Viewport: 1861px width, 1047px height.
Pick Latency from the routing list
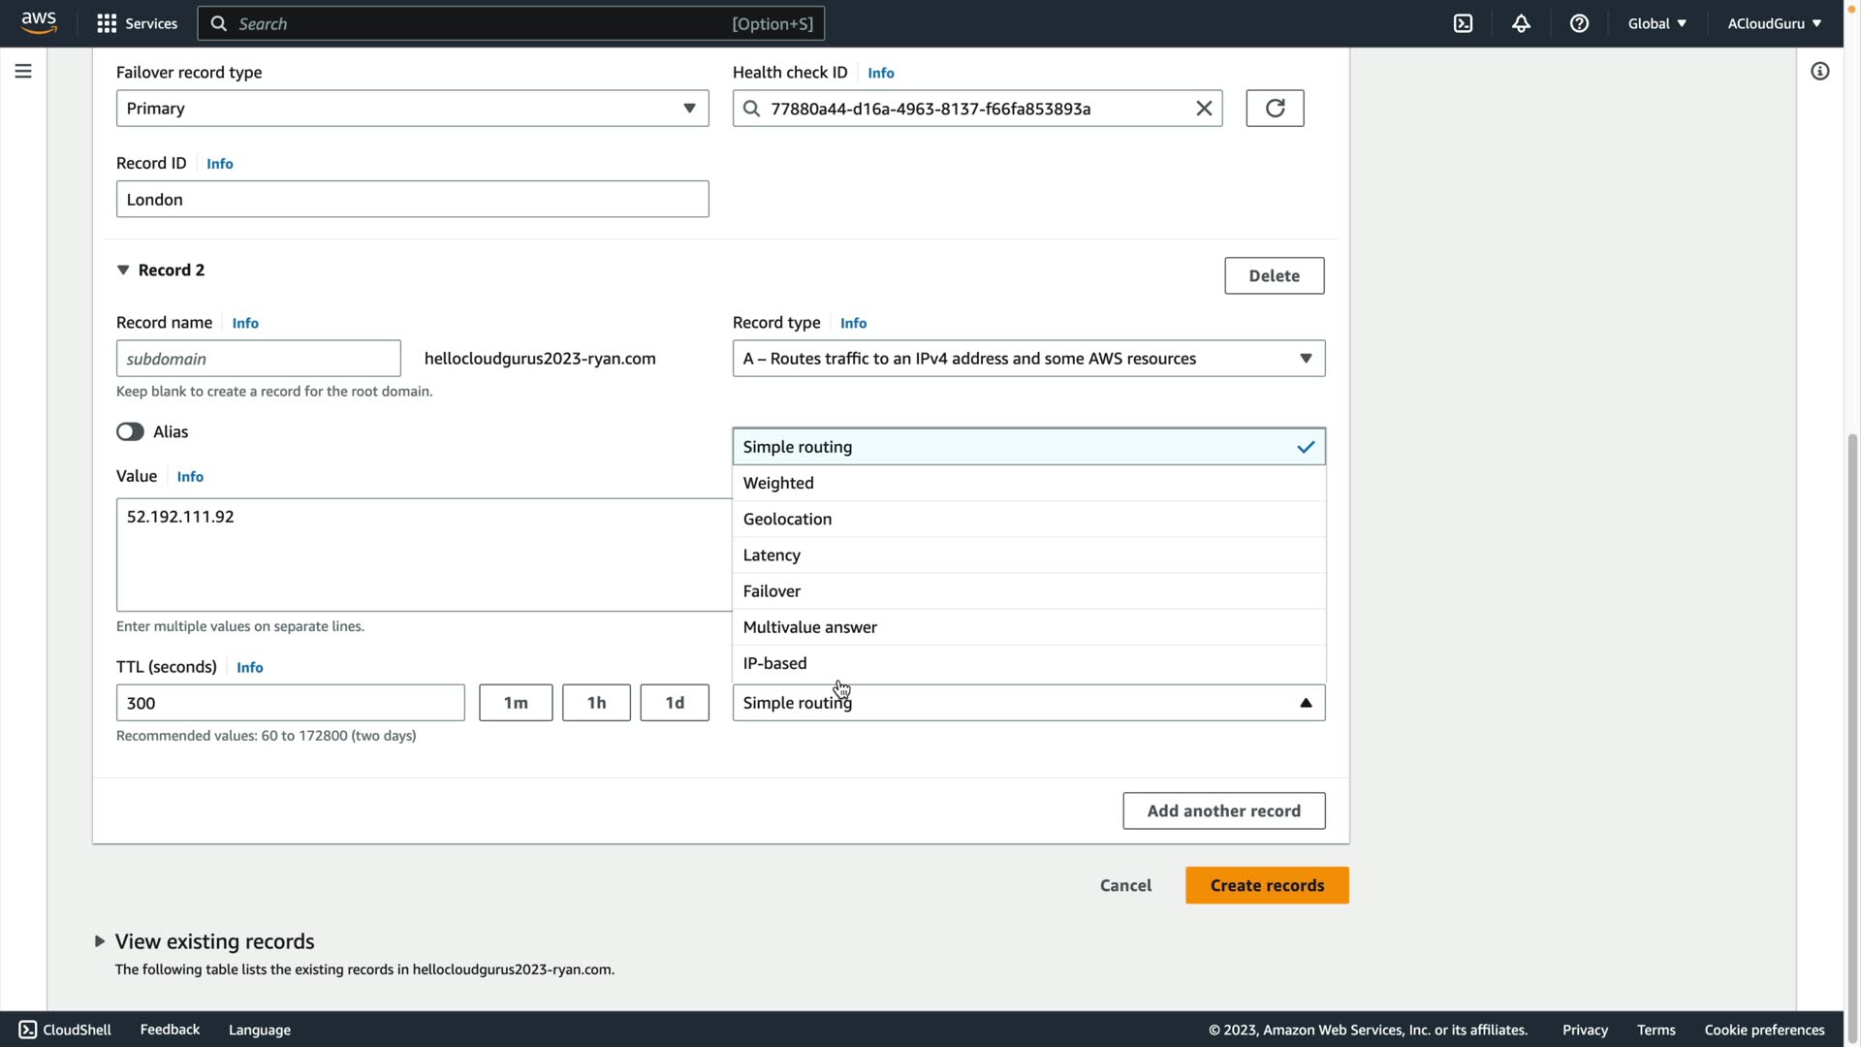[x=772, y=555]
